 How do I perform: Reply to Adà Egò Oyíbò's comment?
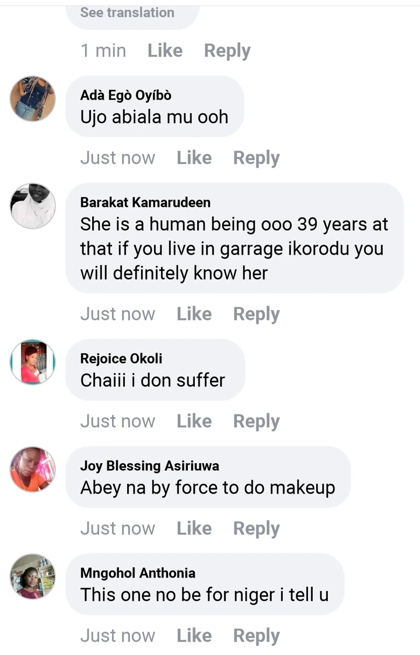(256, 158)
